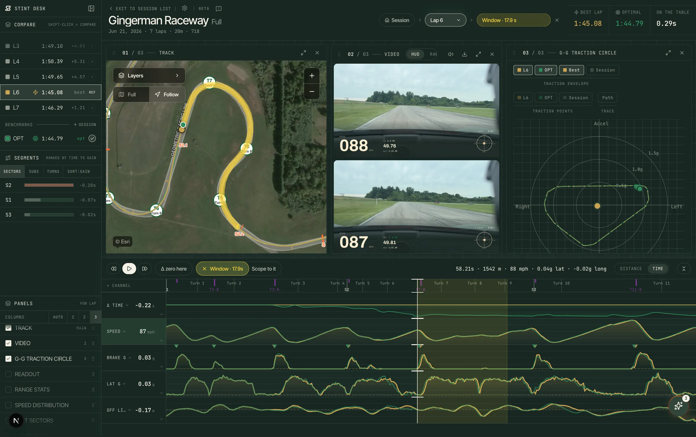Exit to session list

click(x=140, y=8)
